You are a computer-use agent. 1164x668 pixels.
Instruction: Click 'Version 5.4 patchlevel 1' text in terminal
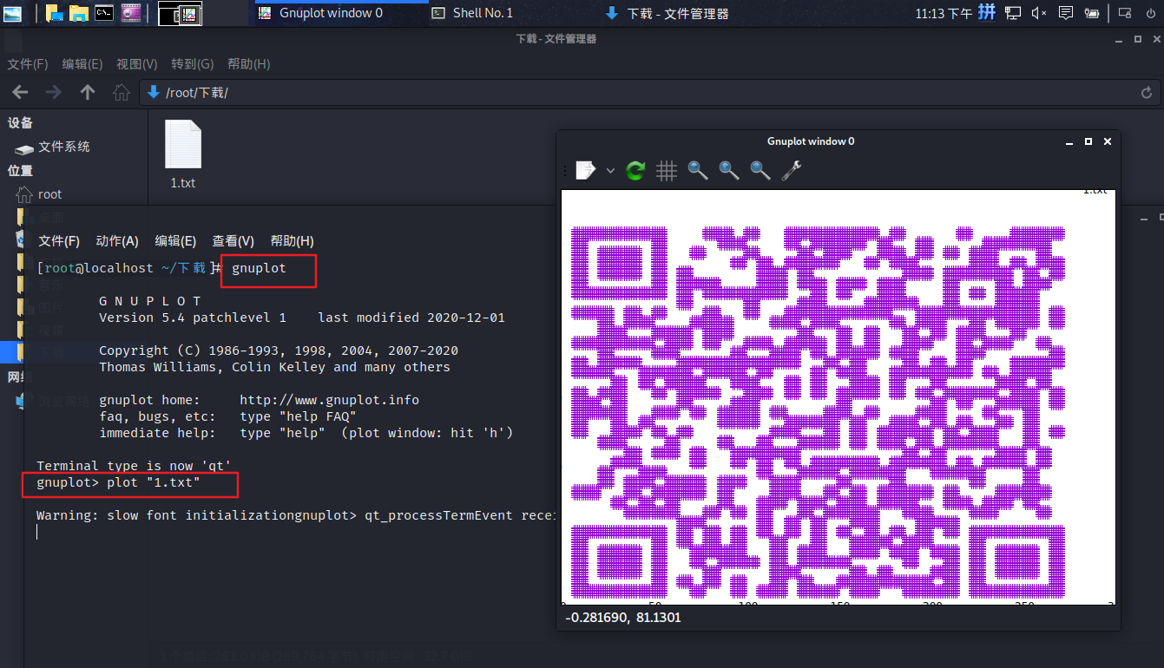tap(193, 318)
